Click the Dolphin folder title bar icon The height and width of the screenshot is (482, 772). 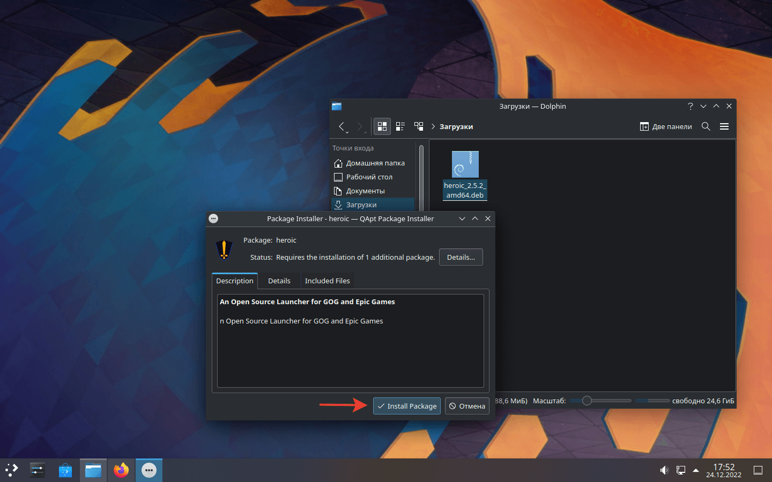pos(337,106)
